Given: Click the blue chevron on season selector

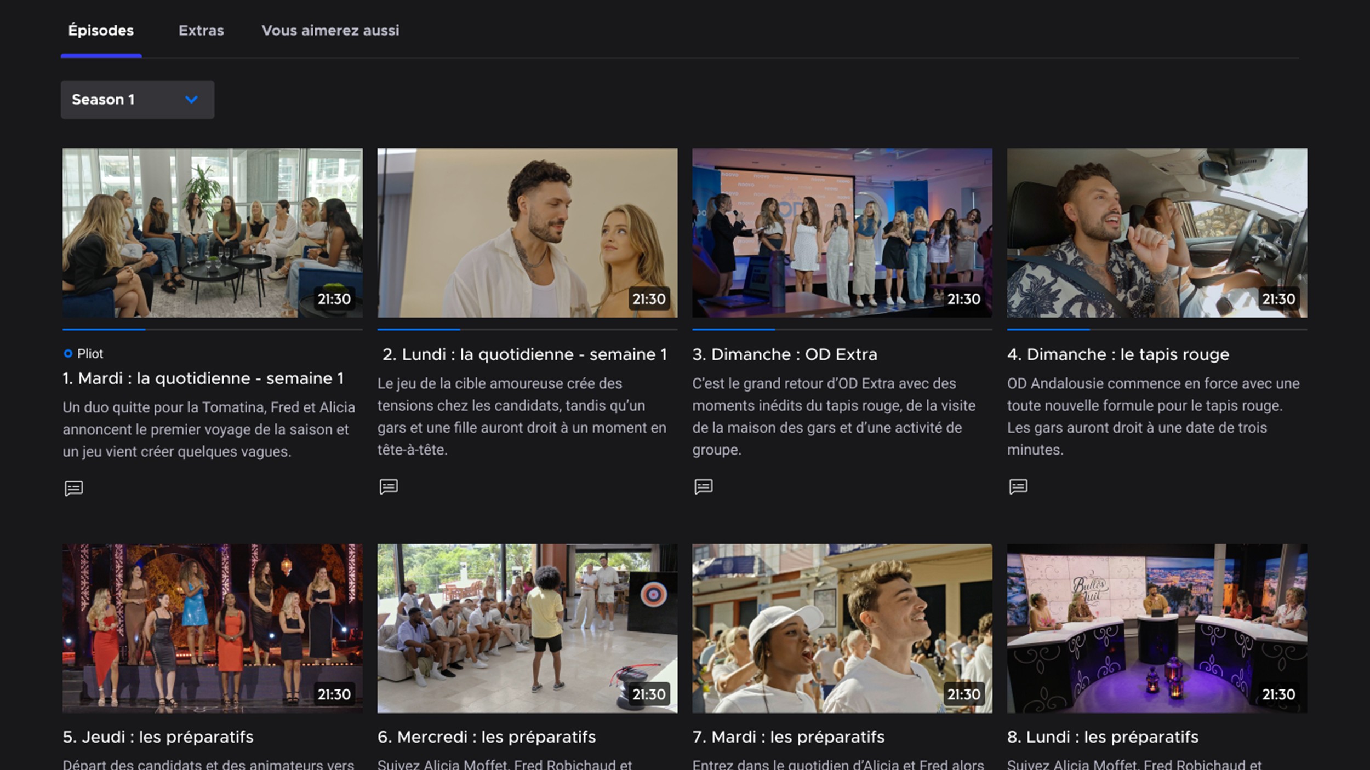Looking at the screenshot, I should pyautogui.click(x=191, y=100).
